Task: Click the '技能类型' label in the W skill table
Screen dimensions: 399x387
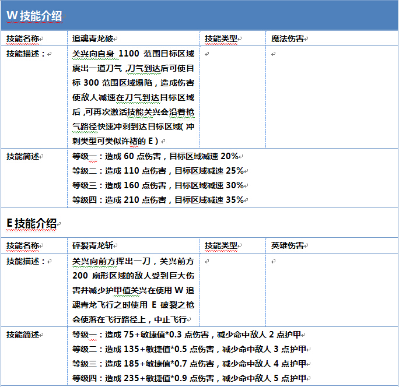Action: click(221, 38)
